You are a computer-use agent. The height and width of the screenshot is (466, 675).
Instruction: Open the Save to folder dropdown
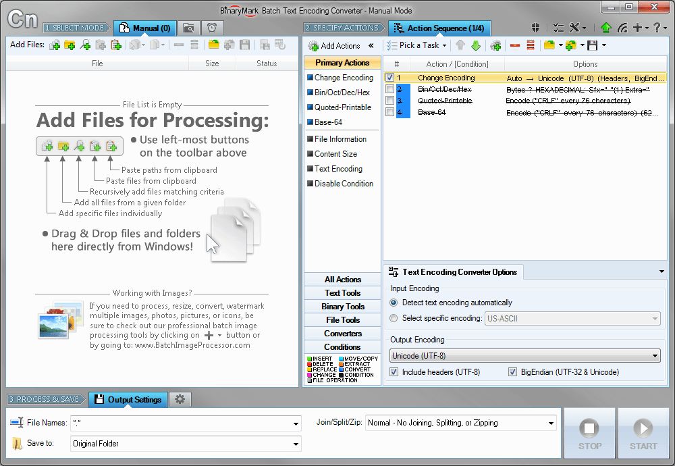tap(296, 444)
